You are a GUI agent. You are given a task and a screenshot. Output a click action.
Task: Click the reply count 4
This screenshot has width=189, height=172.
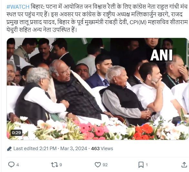pyautogui.click(x=18, y=165)
